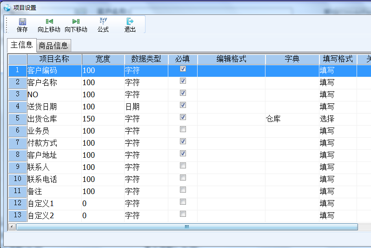
Task: Click the 宽度 column header
Action: click(x=103, y=59)
